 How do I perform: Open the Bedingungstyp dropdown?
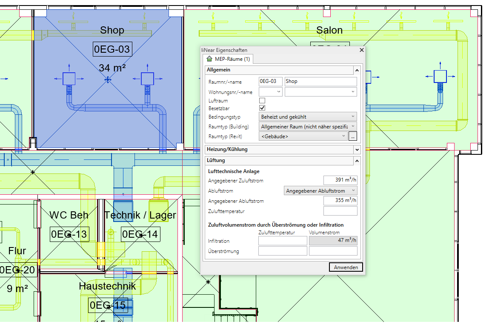tap(308, 117)
